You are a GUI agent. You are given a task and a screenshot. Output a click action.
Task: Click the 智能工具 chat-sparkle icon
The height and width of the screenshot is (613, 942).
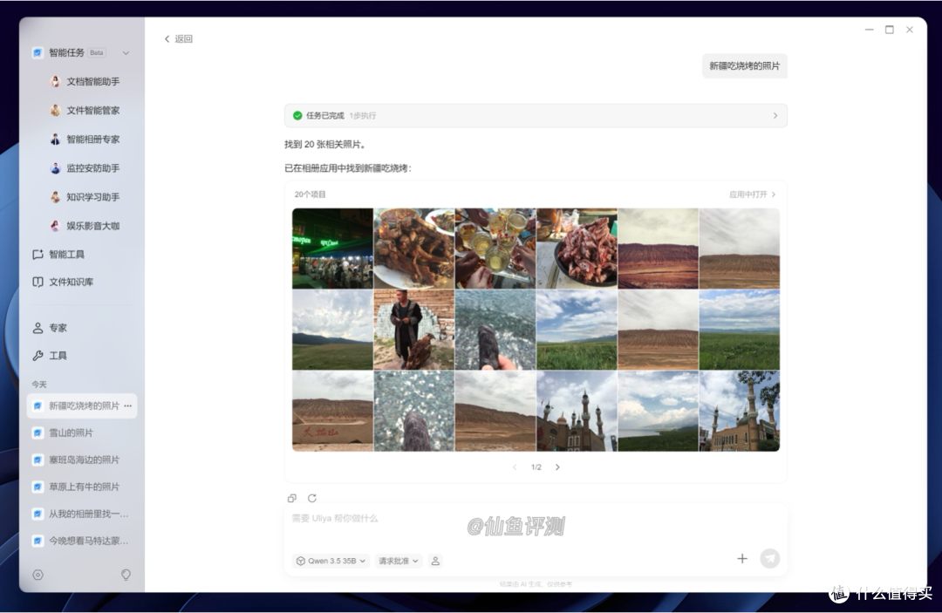(x=38, y=255)
